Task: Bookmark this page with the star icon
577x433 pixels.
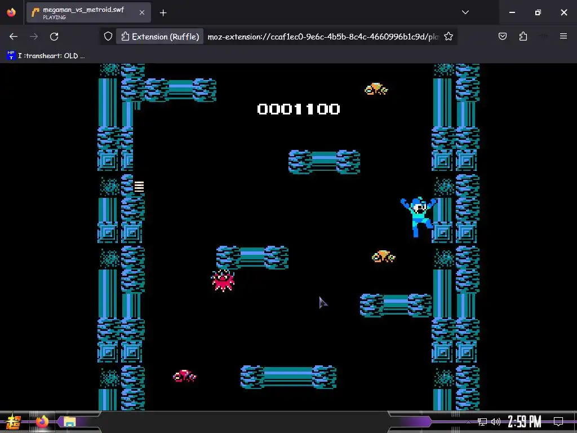Action: [x=448, y=37]
